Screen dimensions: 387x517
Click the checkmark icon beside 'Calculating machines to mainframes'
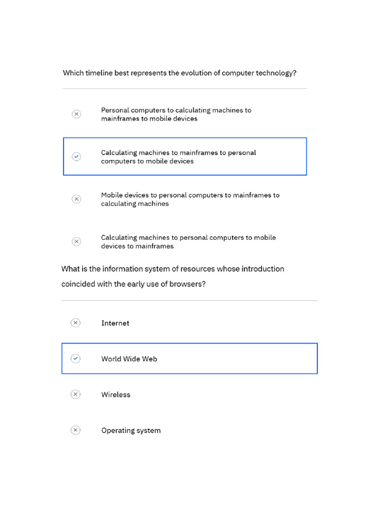[x=76, y=157]
